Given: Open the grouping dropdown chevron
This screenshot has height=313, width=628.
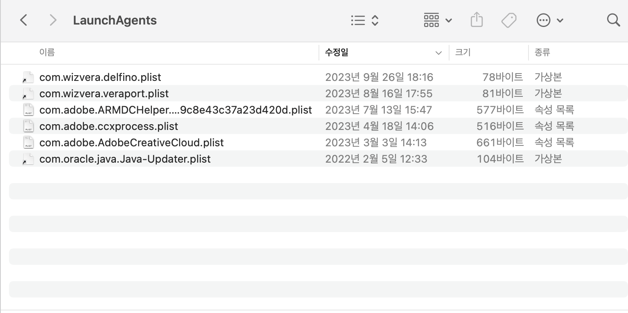Looking at the screenshot, I should click(x=449, y=20).
